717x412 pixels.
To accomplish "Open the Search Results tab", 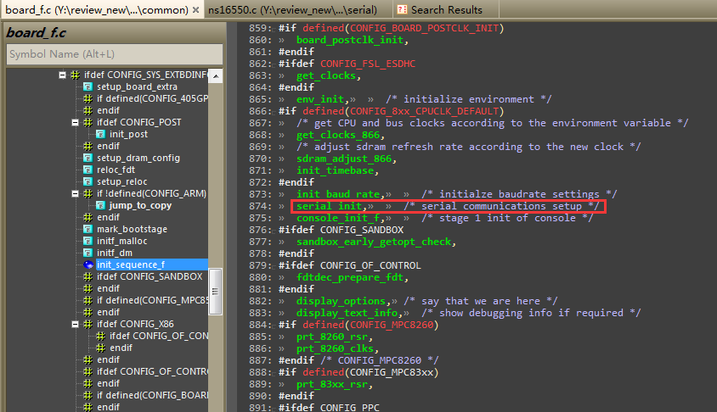I will tap(446, 10).
